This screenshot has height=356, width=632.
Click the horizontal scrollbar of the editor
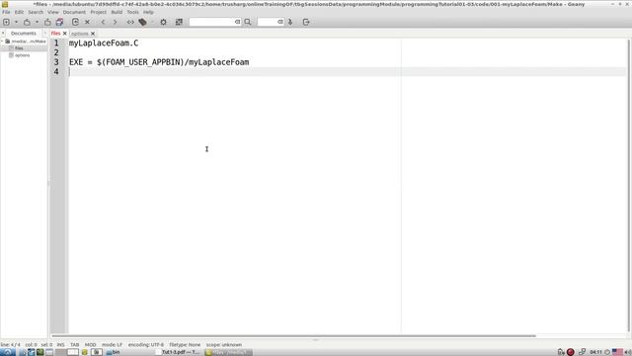click(x=293, y=336)
